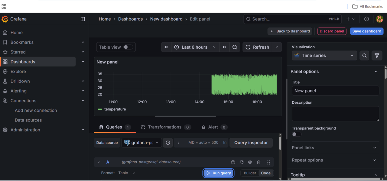Hide query A with the eye icon
The width and height of the screenshot is (387, 181).
pos(250,162)
